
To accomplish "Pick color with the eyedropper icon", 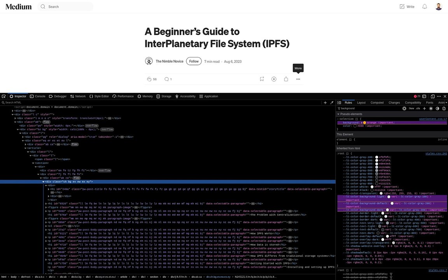I will (332, 103).
